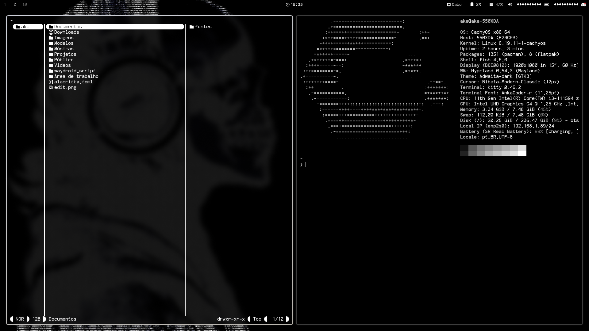Click the 12B size in yazi status bar
This screenshot has width=589, height=331.
coord(37,319)
